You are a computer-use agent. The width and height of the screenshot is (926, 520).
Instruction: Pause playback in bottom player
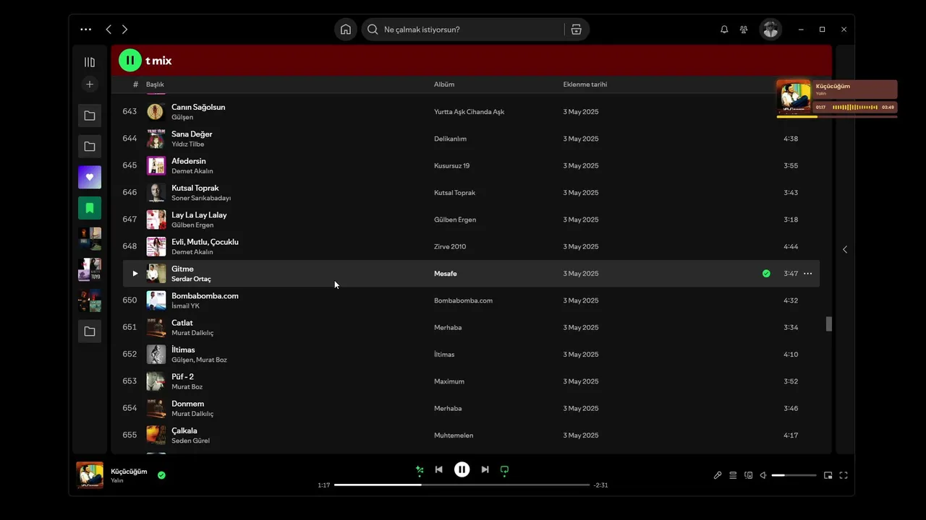point(462,469)
